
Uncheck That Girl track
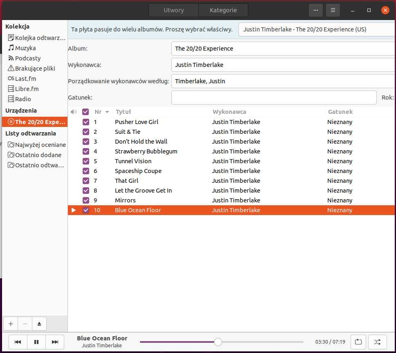coord(86,181)
